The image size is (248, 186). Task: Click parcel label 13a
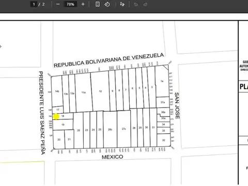click(x=72, y=94)
